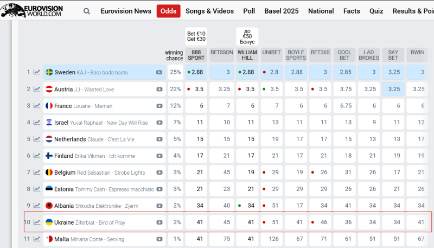Play the Ukraine Bird of Pray video
Image resolution: width=434 pixels, height=248 pixels.
159,222
